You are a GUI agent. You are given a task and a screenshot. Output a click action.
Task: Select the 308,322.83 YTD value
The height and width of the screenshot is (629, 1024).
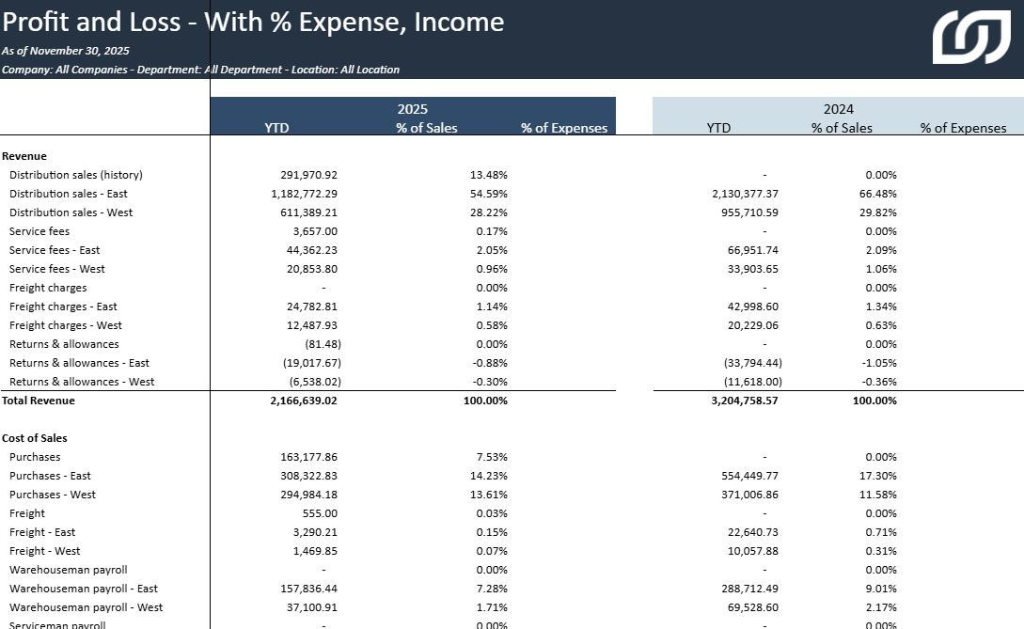[x=309, y=476]
